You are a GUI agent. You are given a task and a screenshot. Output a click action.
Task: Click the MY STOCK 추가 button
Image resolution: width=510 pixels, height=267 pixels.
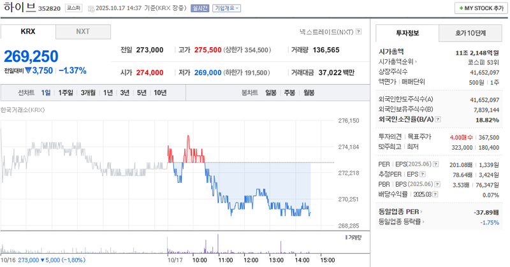pos(478,8)
